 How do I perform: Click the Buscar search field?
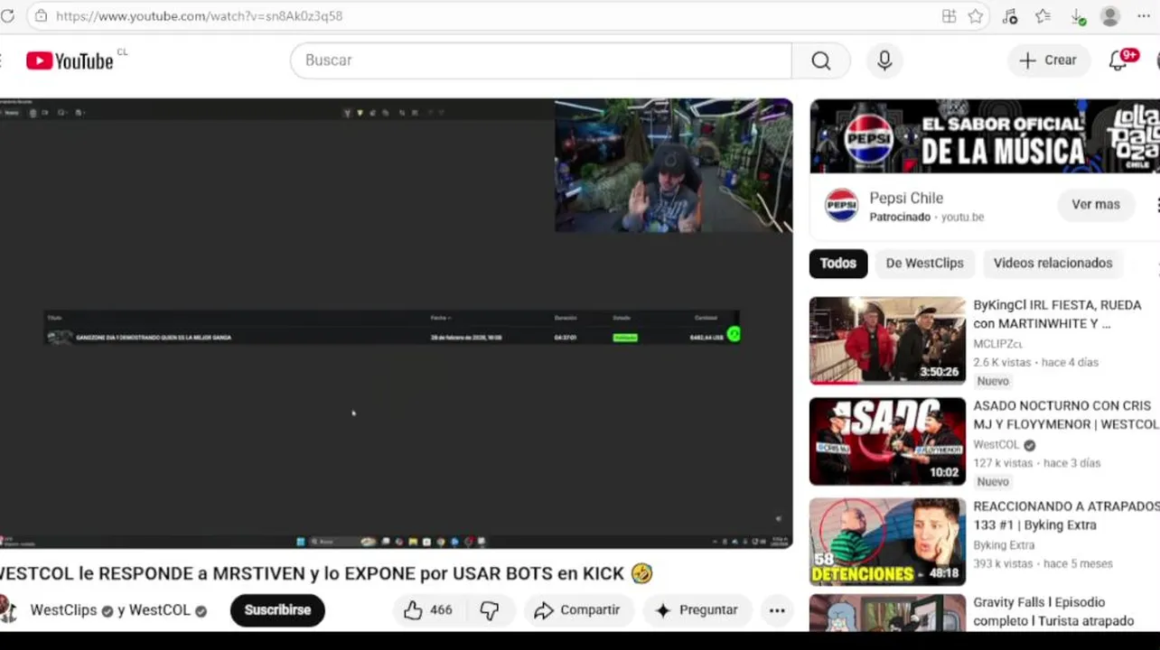(x=540, y=60)
